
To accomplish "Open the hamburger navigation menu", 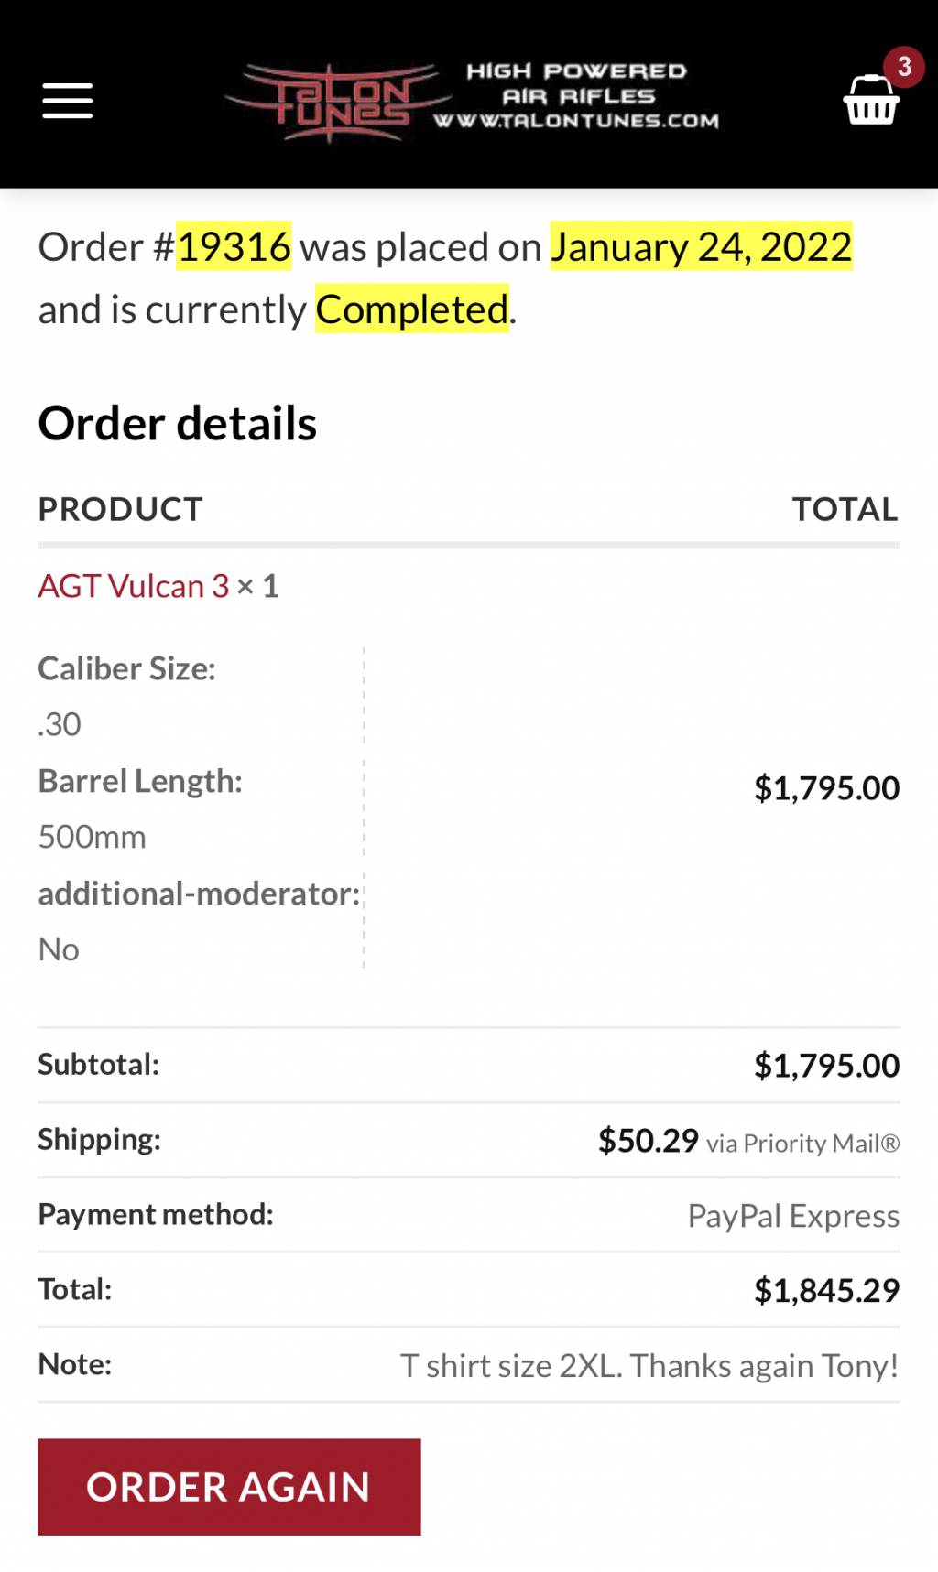I will 67,101.
